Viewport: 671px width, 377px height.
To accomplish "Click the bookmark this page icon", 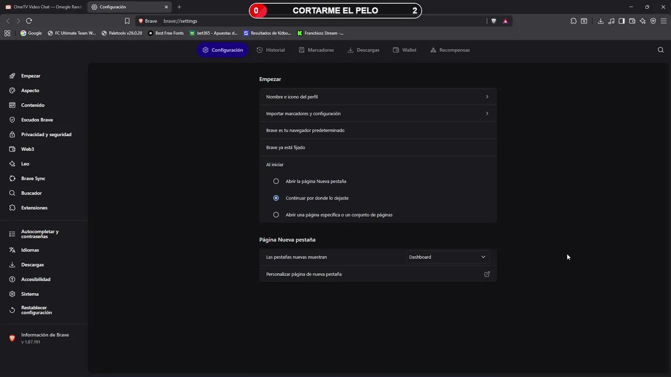I will [x=127, y=21].
